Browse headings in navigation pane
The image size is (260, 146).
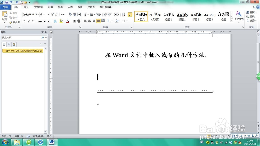click(x=4, y=44)
